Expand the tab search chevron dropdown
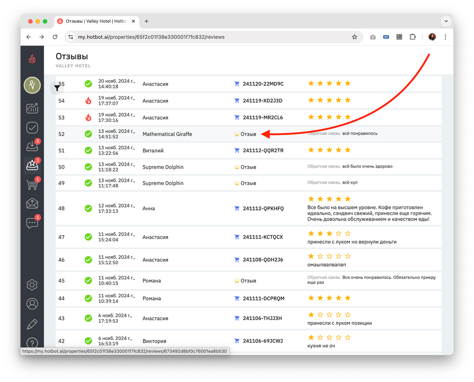 coord(446,21)
